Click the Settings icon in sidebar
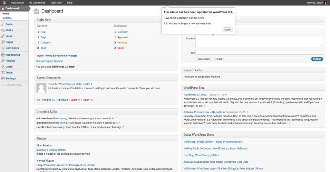330x172 pixels. [3, 78]
